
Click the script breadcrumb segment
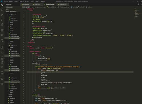click(x=74, y=7)
